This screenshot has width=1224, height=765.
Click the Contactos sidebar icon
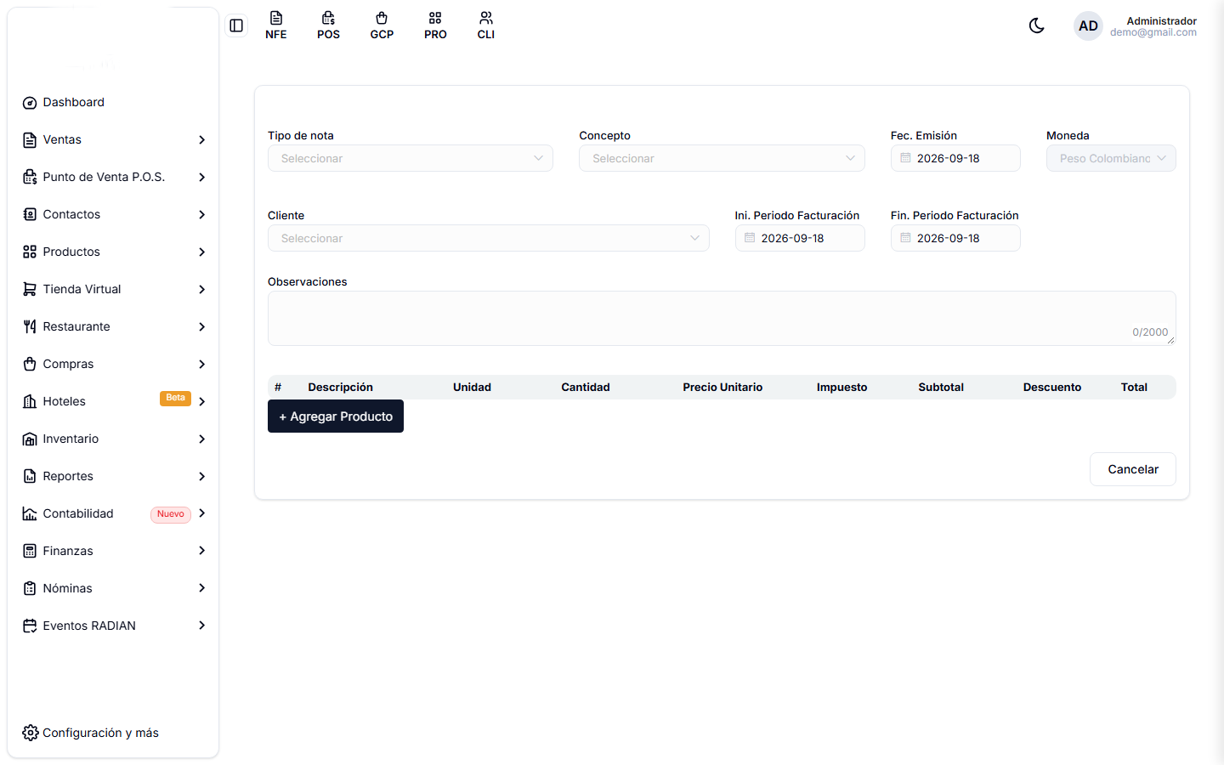pos(30,214)
